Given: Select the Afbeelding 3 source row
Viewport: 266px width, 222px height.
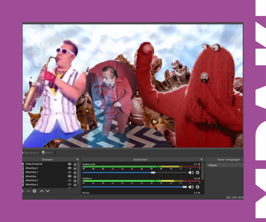Looking at the screenshot, I should tap(50, 180).
